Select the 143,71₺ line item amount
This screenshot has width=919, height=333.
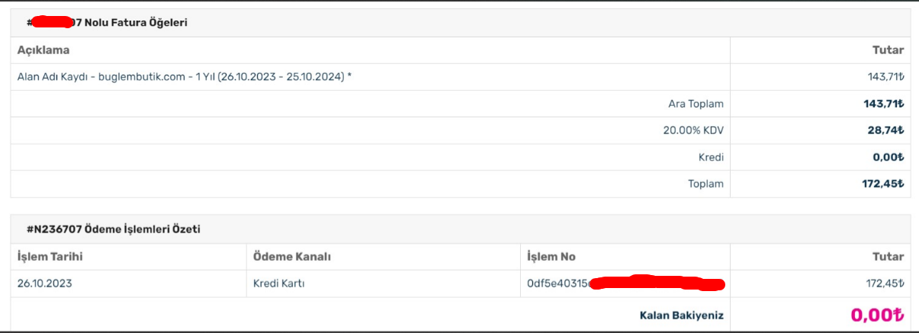pos(885,77)
